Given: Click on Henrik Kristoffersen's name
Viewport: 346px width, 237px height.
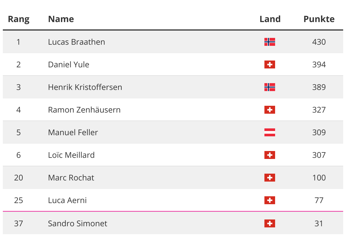Looking at the screenshot, I should pyautogui.click(x=85, y=87).
